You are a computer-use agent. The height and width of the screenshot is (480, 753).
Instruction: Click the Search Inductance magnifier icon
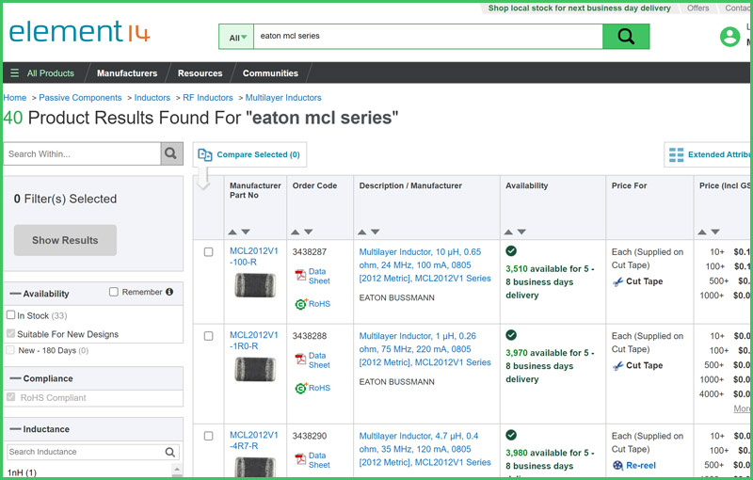click(170, 452)
